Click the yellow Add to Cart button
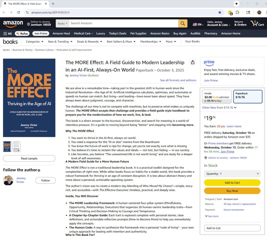 click(x=232, y=183)
